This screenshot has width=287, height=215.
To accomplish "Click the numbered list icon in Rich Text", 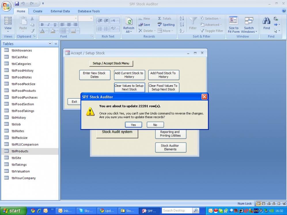I will (100, 29).
